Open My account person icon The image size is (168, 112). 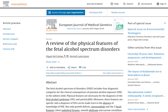coord(139,4)
